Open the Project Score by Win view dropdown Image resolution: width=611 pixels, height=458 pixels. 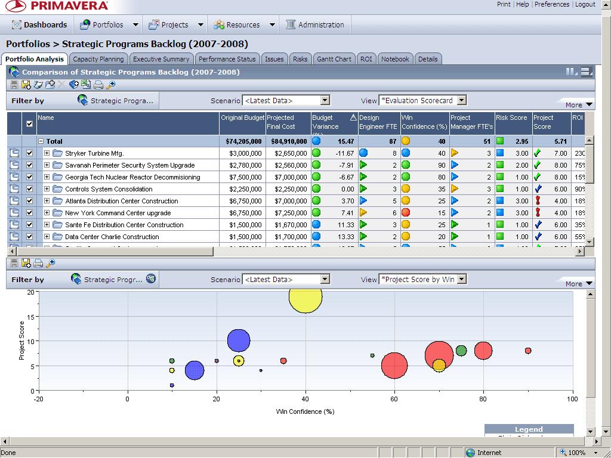[462, 279]
